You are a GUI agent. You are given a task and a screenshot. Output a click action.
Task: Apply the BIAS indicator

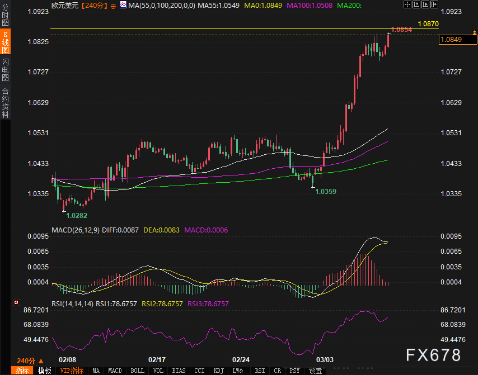[179, 371]
